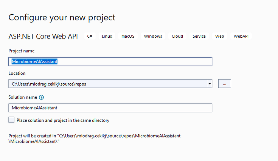Click the Linux tag
The height and width of the screenshot is (161, 278).
[x=107, y=36]
